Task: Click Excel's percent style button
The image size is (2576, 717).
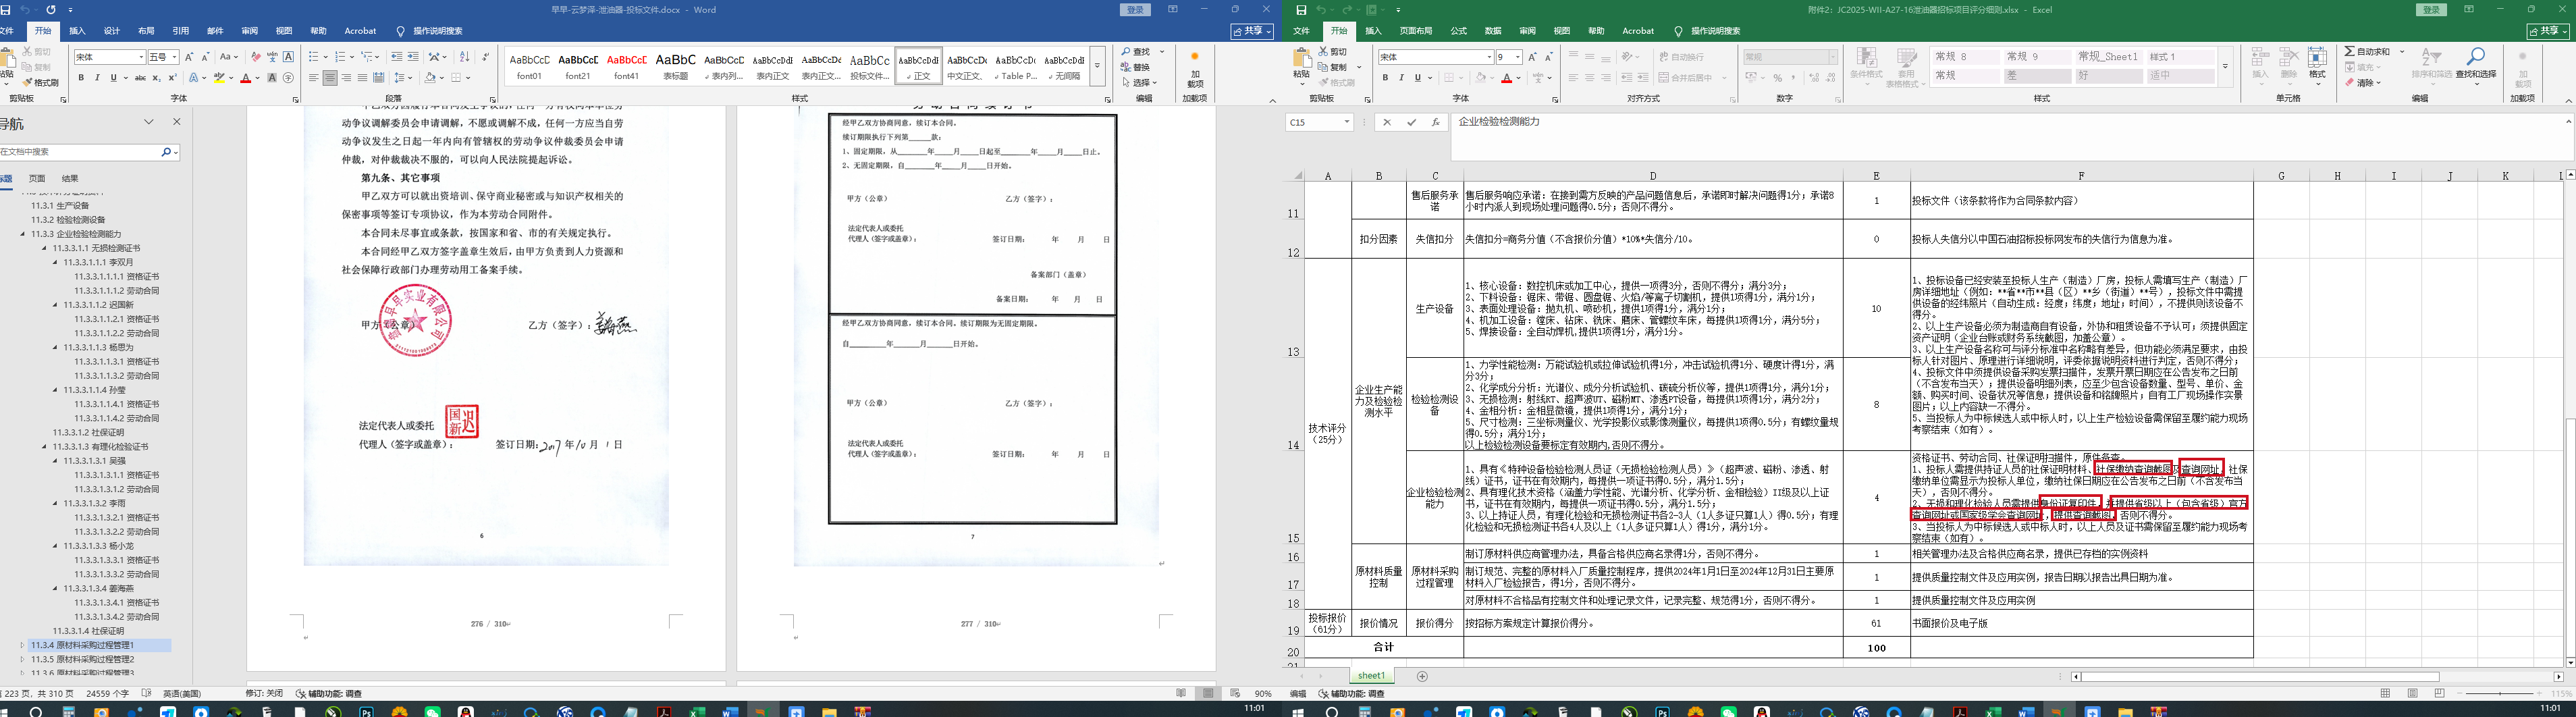Action: point(1777,78)
